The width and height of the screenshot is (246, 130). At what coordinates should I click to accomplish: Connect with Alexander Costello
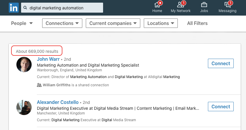coord(221,107)
